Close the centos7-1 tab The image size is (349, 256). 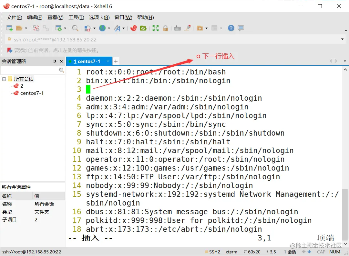pyautogui.click(x=108, y=61)
